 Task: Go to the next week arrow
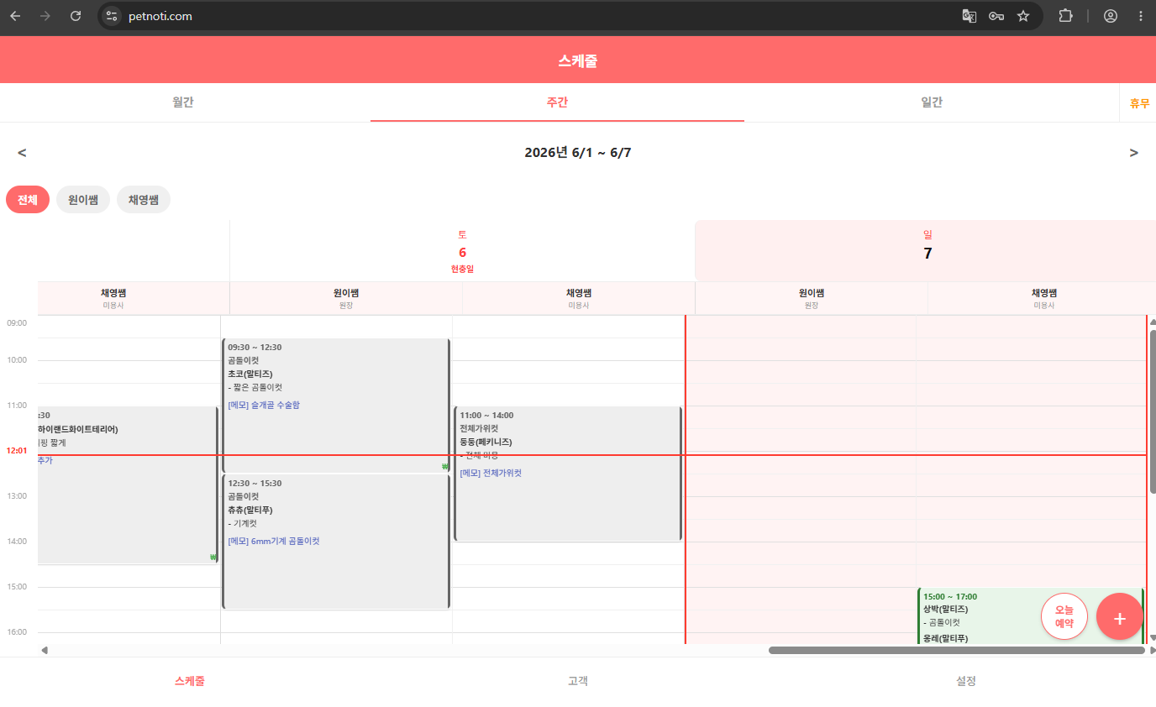[x=1134, y=152]
